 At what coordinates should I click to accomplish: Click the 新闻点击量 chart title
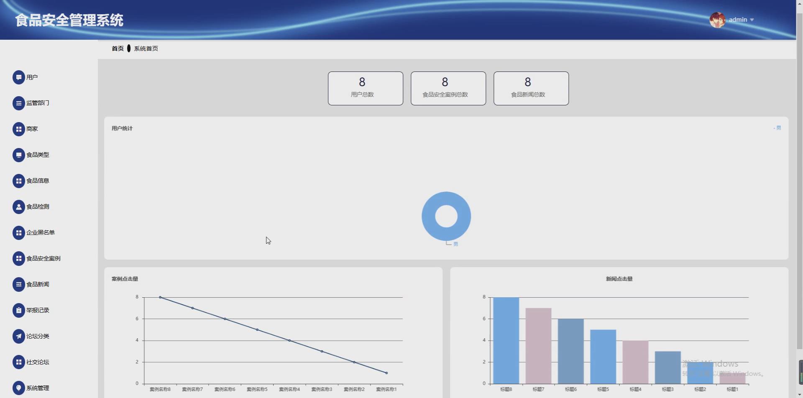click(619, 279)
